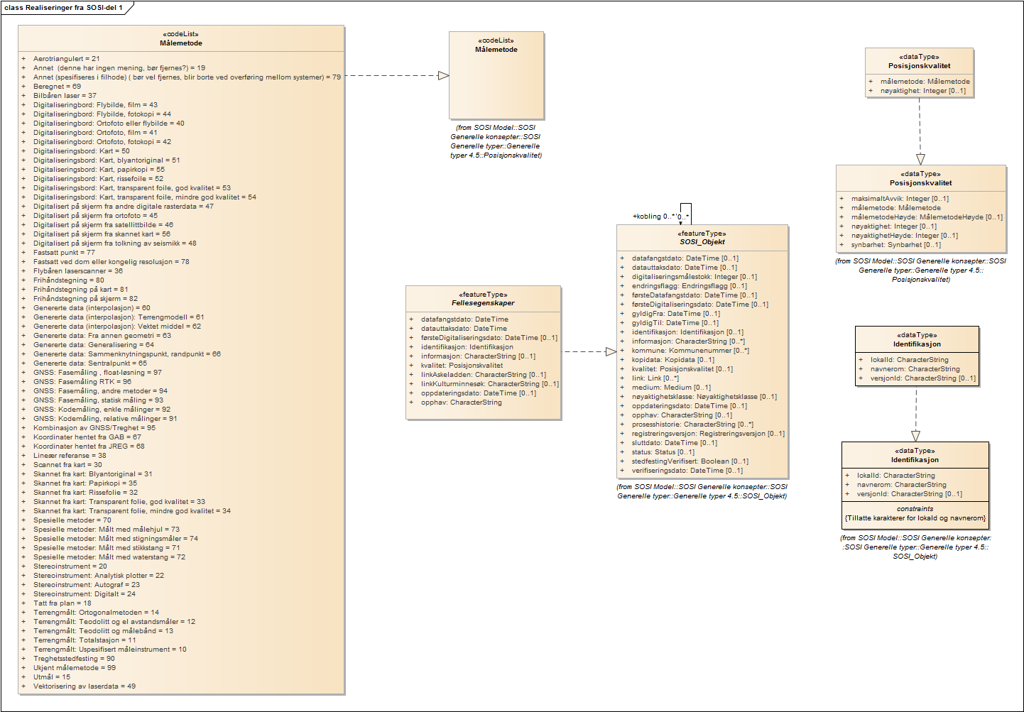Click synbarhet: Synbarhet attribute
The width and height of the screenshot is (1024, 712).
click(x=896, y=245)
